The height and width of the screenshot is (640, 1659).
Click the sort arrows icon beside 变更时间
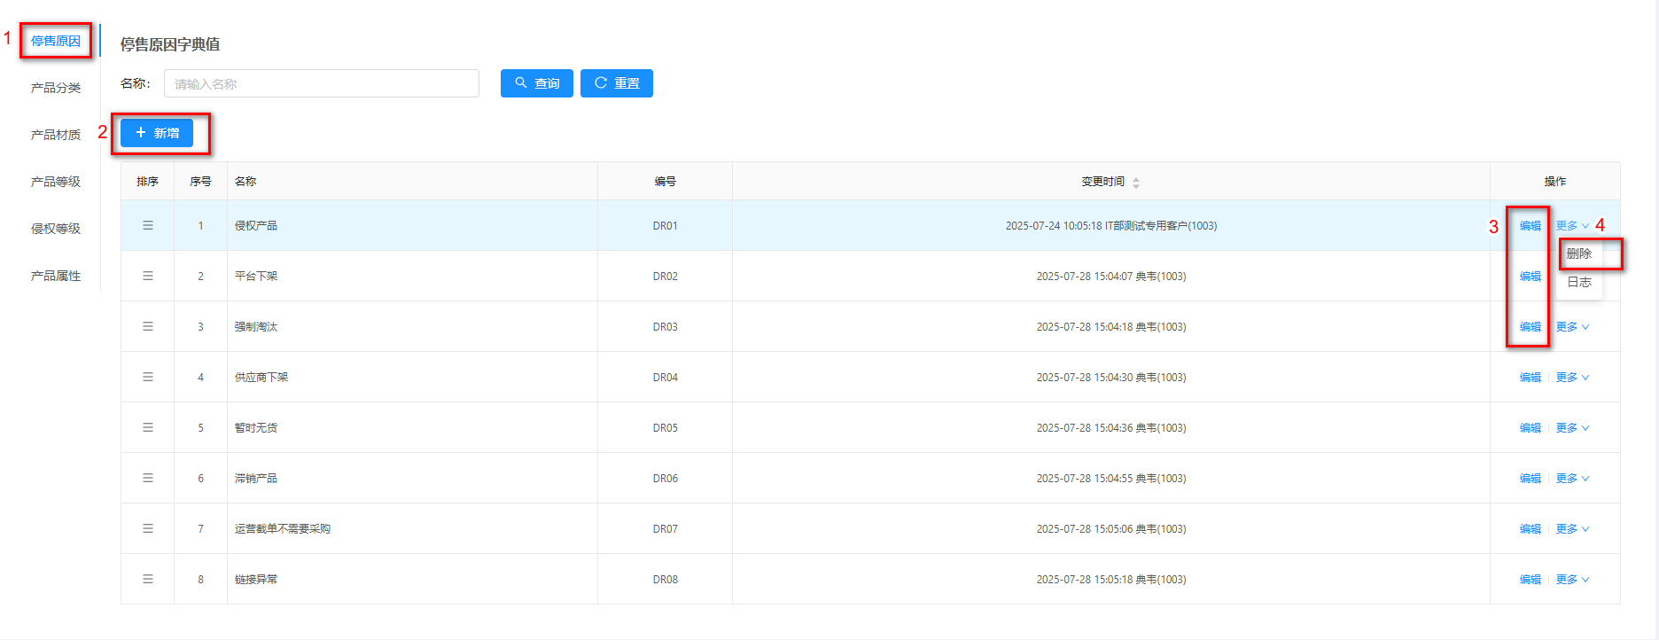1136,183
